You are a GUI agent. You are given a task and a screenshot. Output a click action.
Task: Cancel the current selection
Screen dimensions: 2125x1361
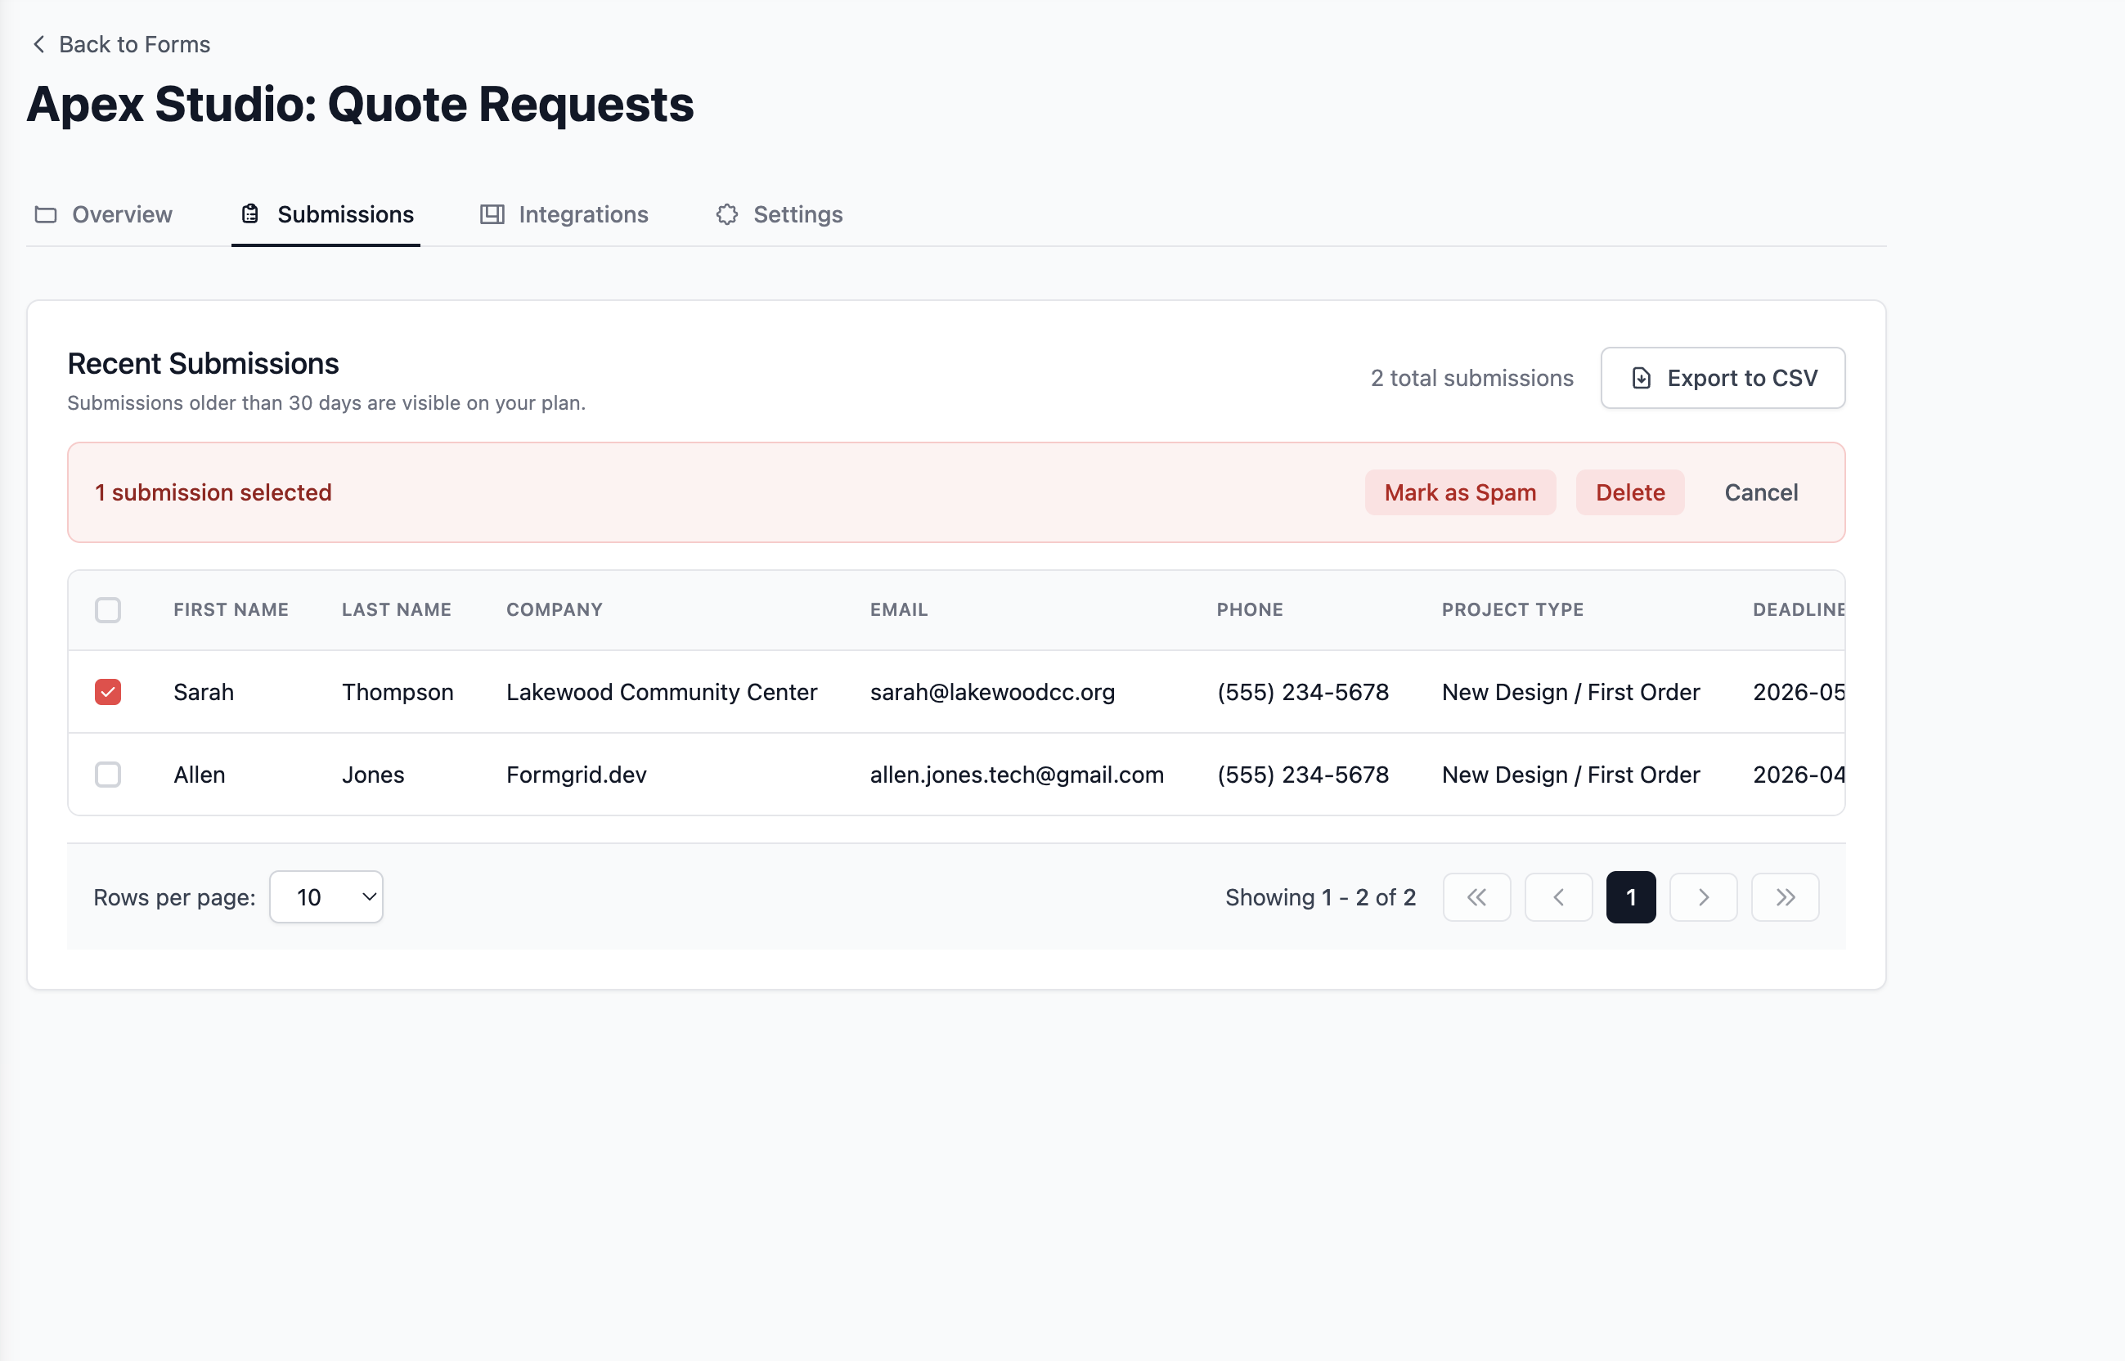point(1761,492)
